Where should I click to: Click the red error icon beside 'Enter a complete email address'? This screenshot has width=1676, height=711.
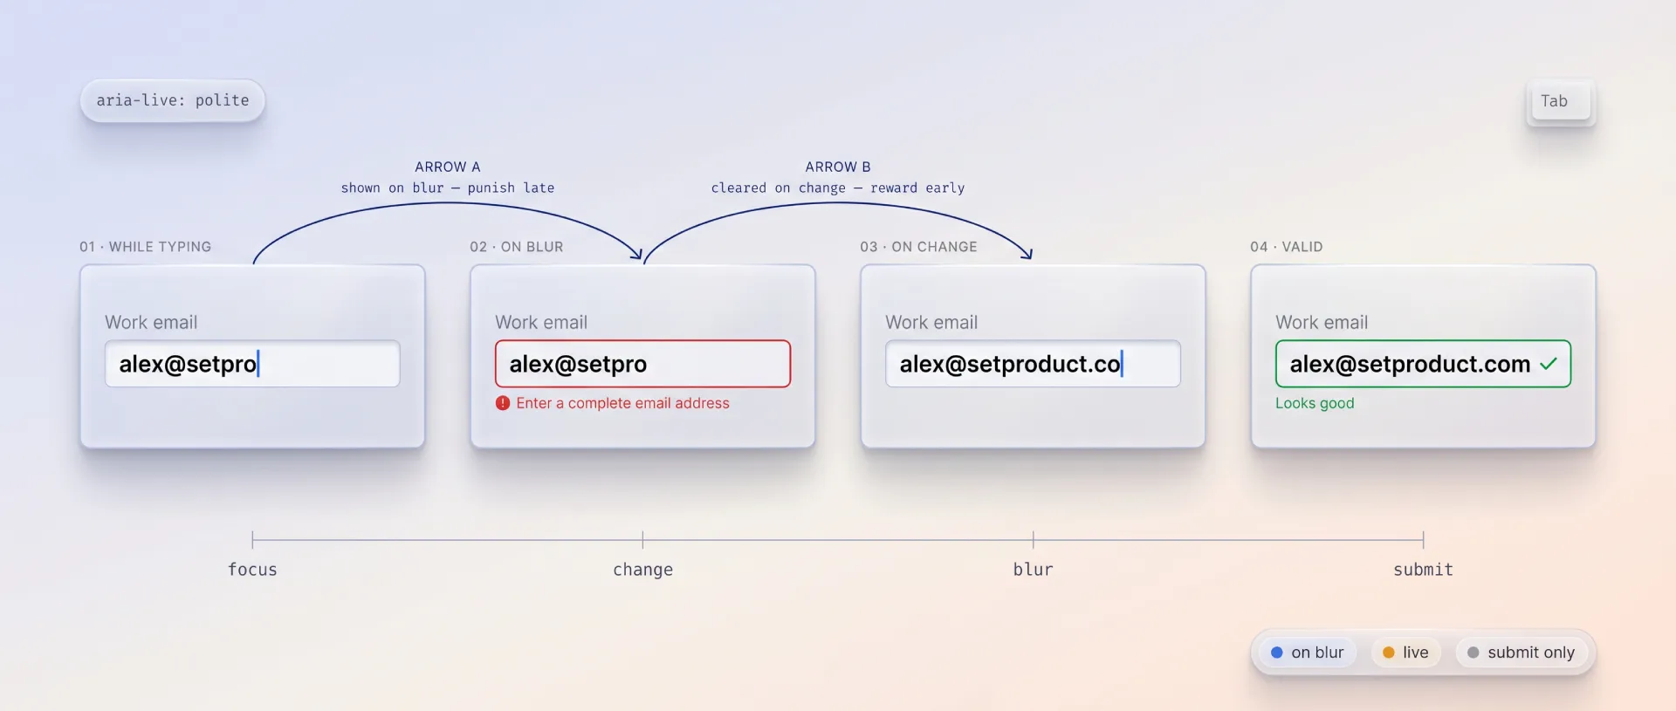tap(503, 403)
